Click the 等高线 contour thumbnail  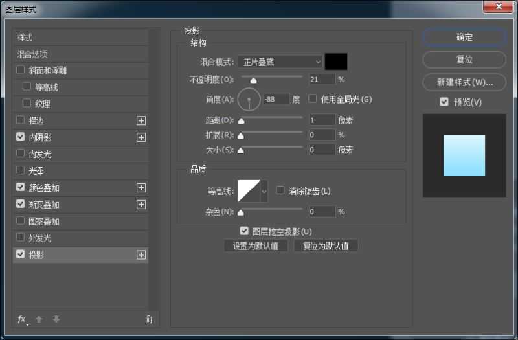[249, 191]
